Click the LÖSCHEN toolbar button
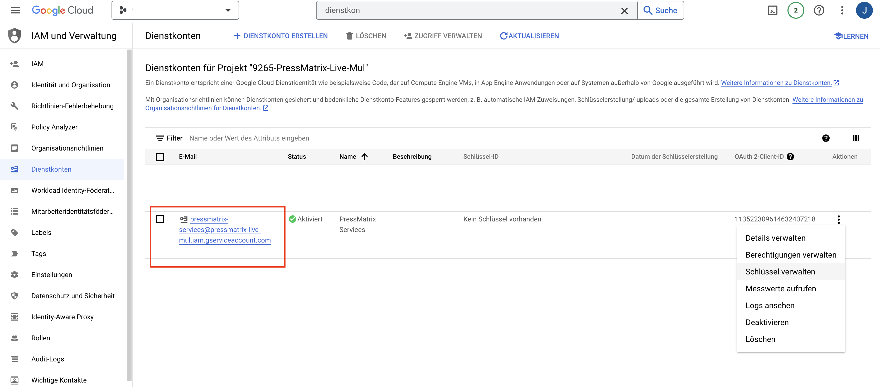Screen dimensions: 880x387 pyautogui.click(x=366, y=36)
